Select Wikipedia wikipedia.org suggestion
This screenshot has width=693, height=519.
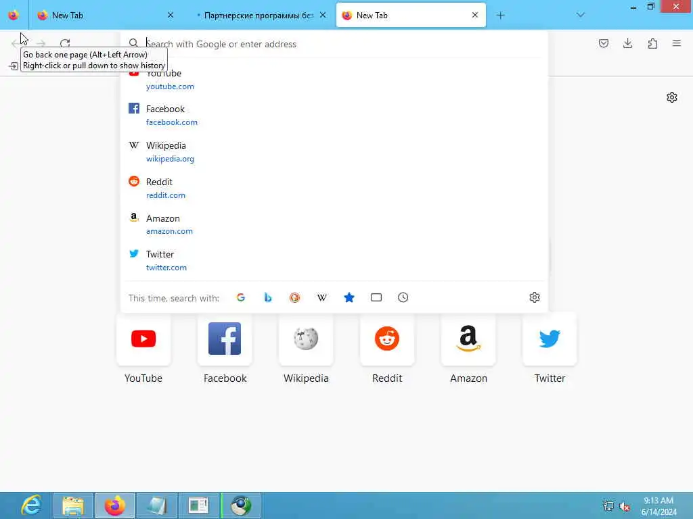[x=334, y=152]
